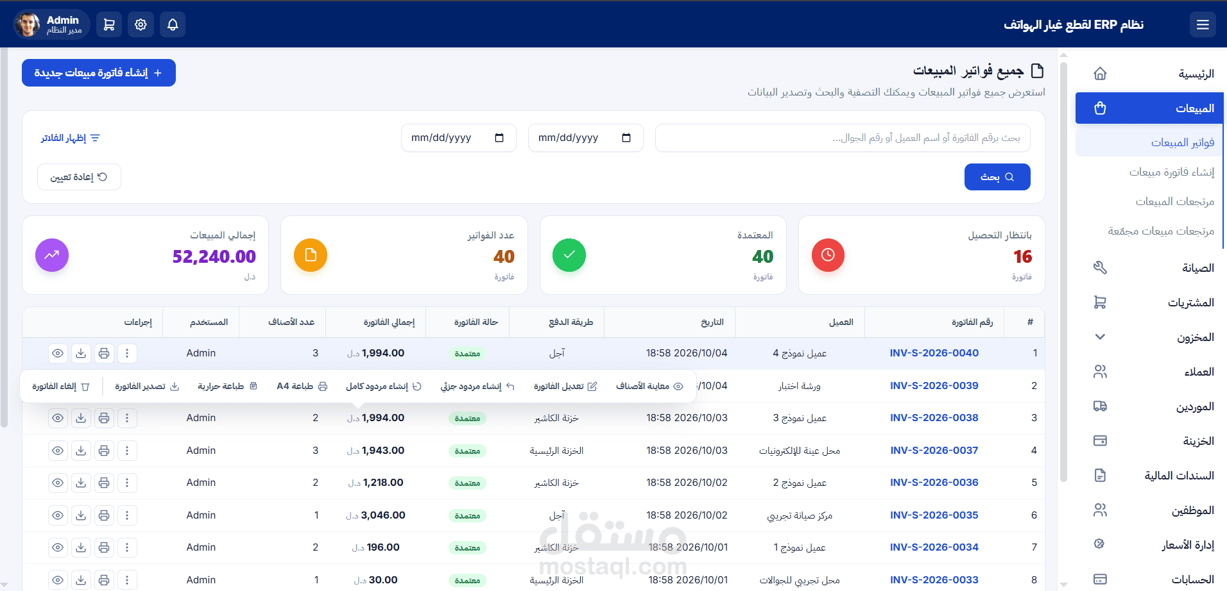This screenshot has height=591, width=1227.
Task: Click the print icon for INV-S-2026-0037
Action: point(104,451)
